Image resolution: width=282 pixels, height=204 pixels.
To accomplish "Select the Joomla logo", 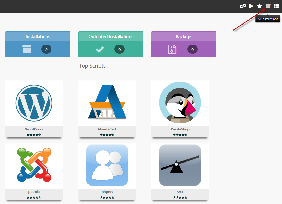I will pos(34,165).
